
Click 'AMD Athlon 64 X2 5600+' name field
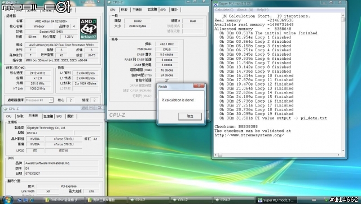51,21
